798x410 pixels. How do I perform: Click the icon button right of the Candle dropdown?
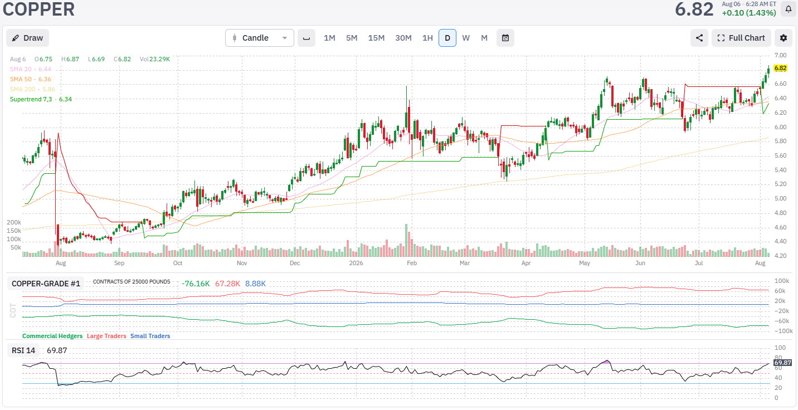(306, 38)
